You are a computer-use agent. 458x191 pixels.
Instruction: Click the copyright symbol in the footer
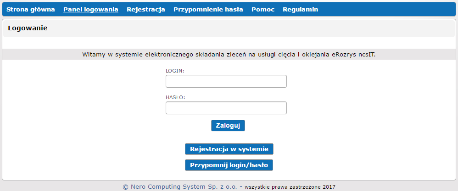pos(125,187)
